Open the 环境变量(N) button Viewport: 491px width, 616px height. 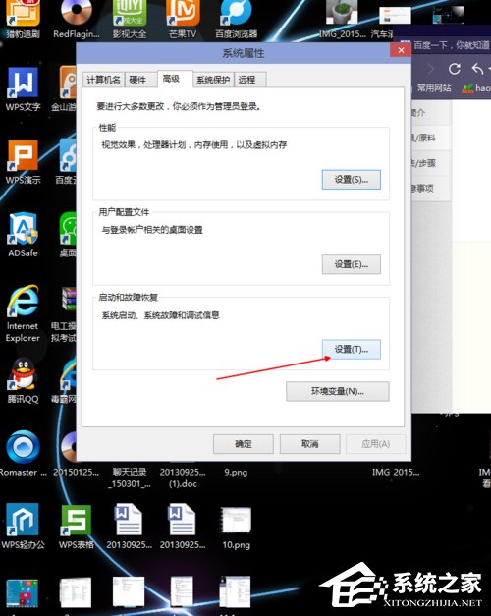coord(338,391)
